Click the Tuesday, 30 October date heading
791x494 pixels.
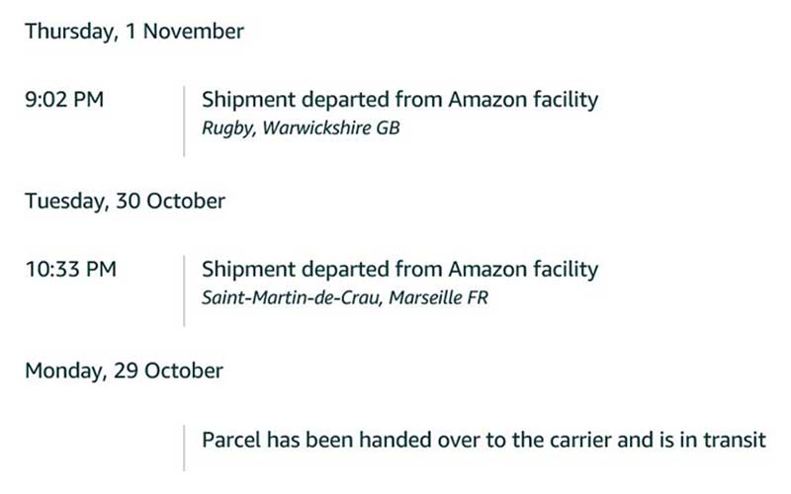click(125, 202)
